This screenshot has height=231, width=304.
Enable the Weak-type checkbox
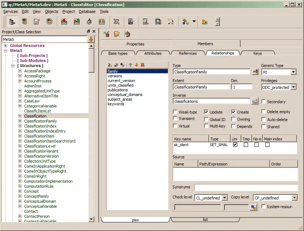[x=175, y=112]
